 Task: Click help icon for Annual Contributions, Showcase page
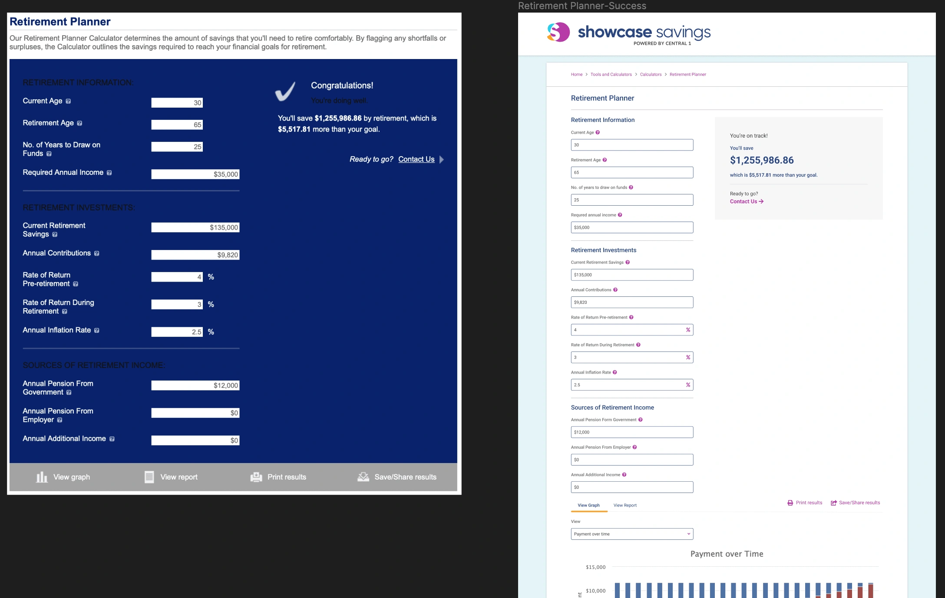coord(615,290)
